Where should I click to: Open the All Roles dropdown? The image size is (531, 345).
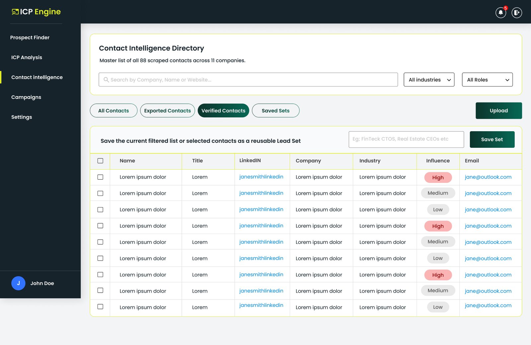click(x=487, y=80)
